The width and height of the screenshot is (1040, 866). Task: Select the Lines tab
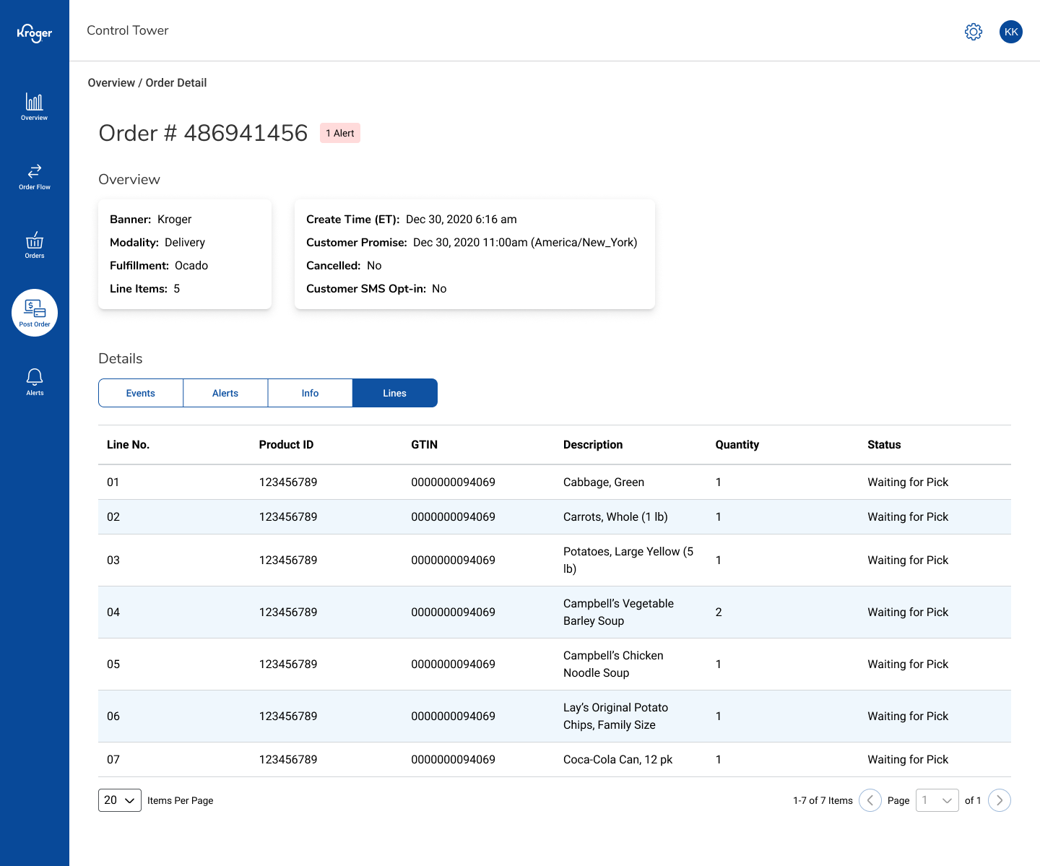click(395, 393)
